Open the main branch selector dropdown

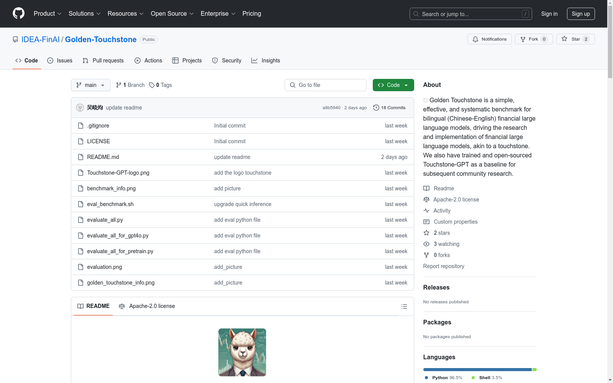click(91, 85)
